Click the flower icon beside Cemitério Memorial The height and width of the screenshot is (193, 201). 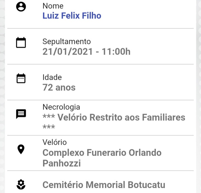click(21, 185)
